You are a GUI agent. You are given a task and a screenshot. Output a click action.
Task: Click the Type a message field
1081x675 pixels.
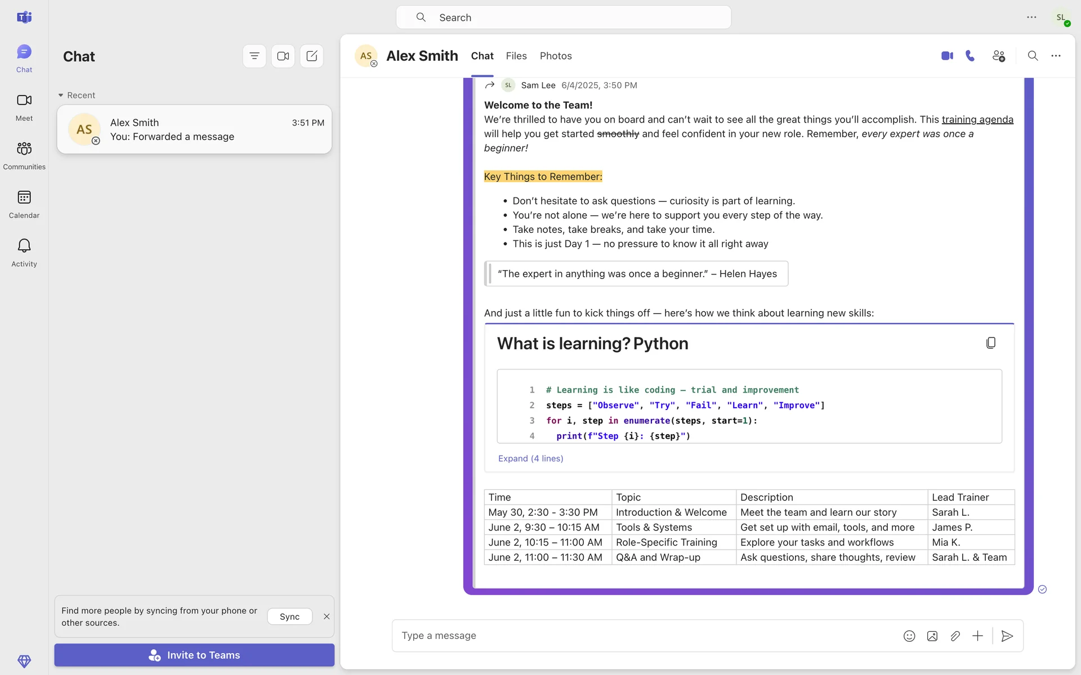pos(642,636)
